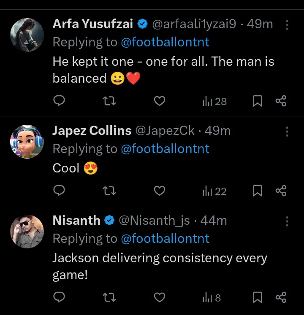Reply to Arfa Yusufzai's tweet
The width and height of the screenshot is (304, 315).
60,101
